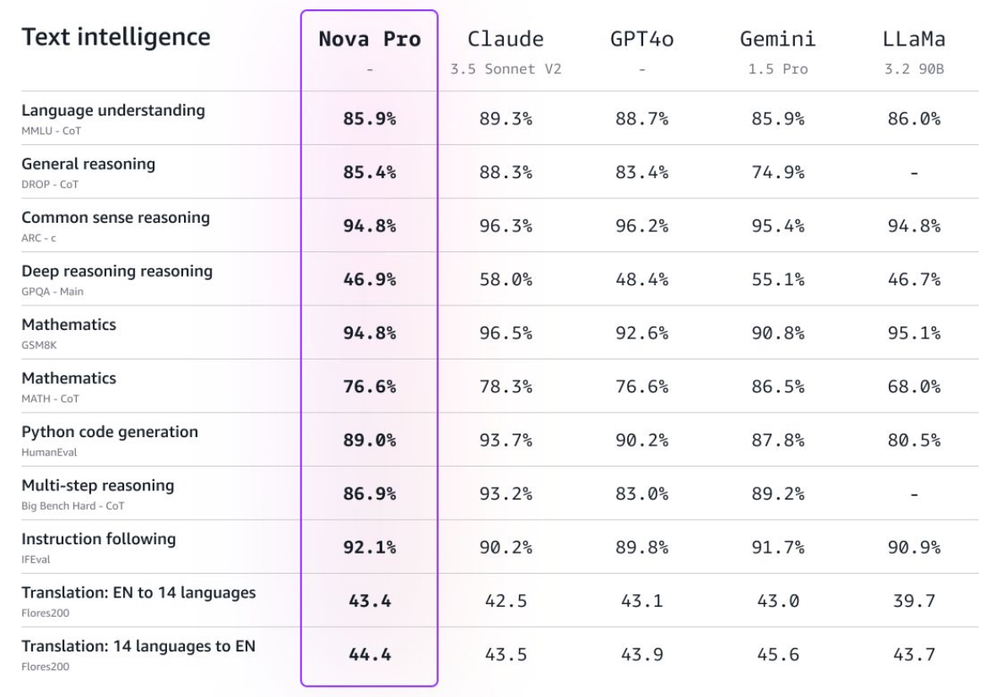This screenshot has width=995, height=697.
Task: Click Nova Pro's 92.1% Instruction following score
Action: pos(369,547)
